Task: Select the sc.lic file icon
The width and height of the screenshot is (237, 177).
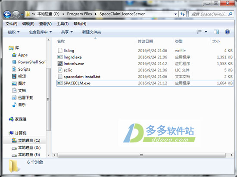Action: pyautogui.click(x=60, y=70)
